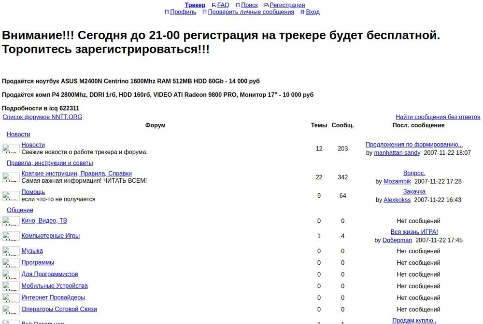Click the small icon before Профиль link
Screen dimensions: 483x324
[167, 13]
